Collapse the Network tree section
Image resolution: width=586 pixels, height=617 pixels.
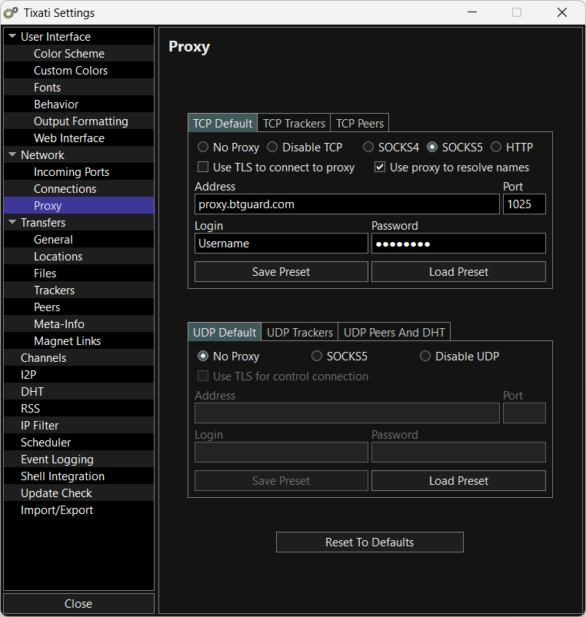tap(12, 155)
